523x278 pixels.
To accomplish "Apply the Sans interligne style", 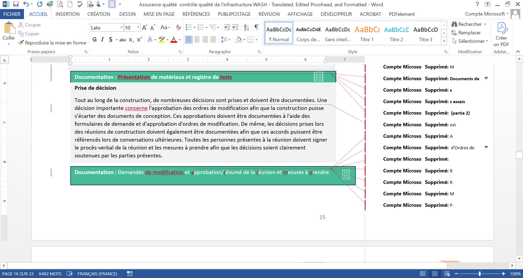I will (x=338, y=33).
